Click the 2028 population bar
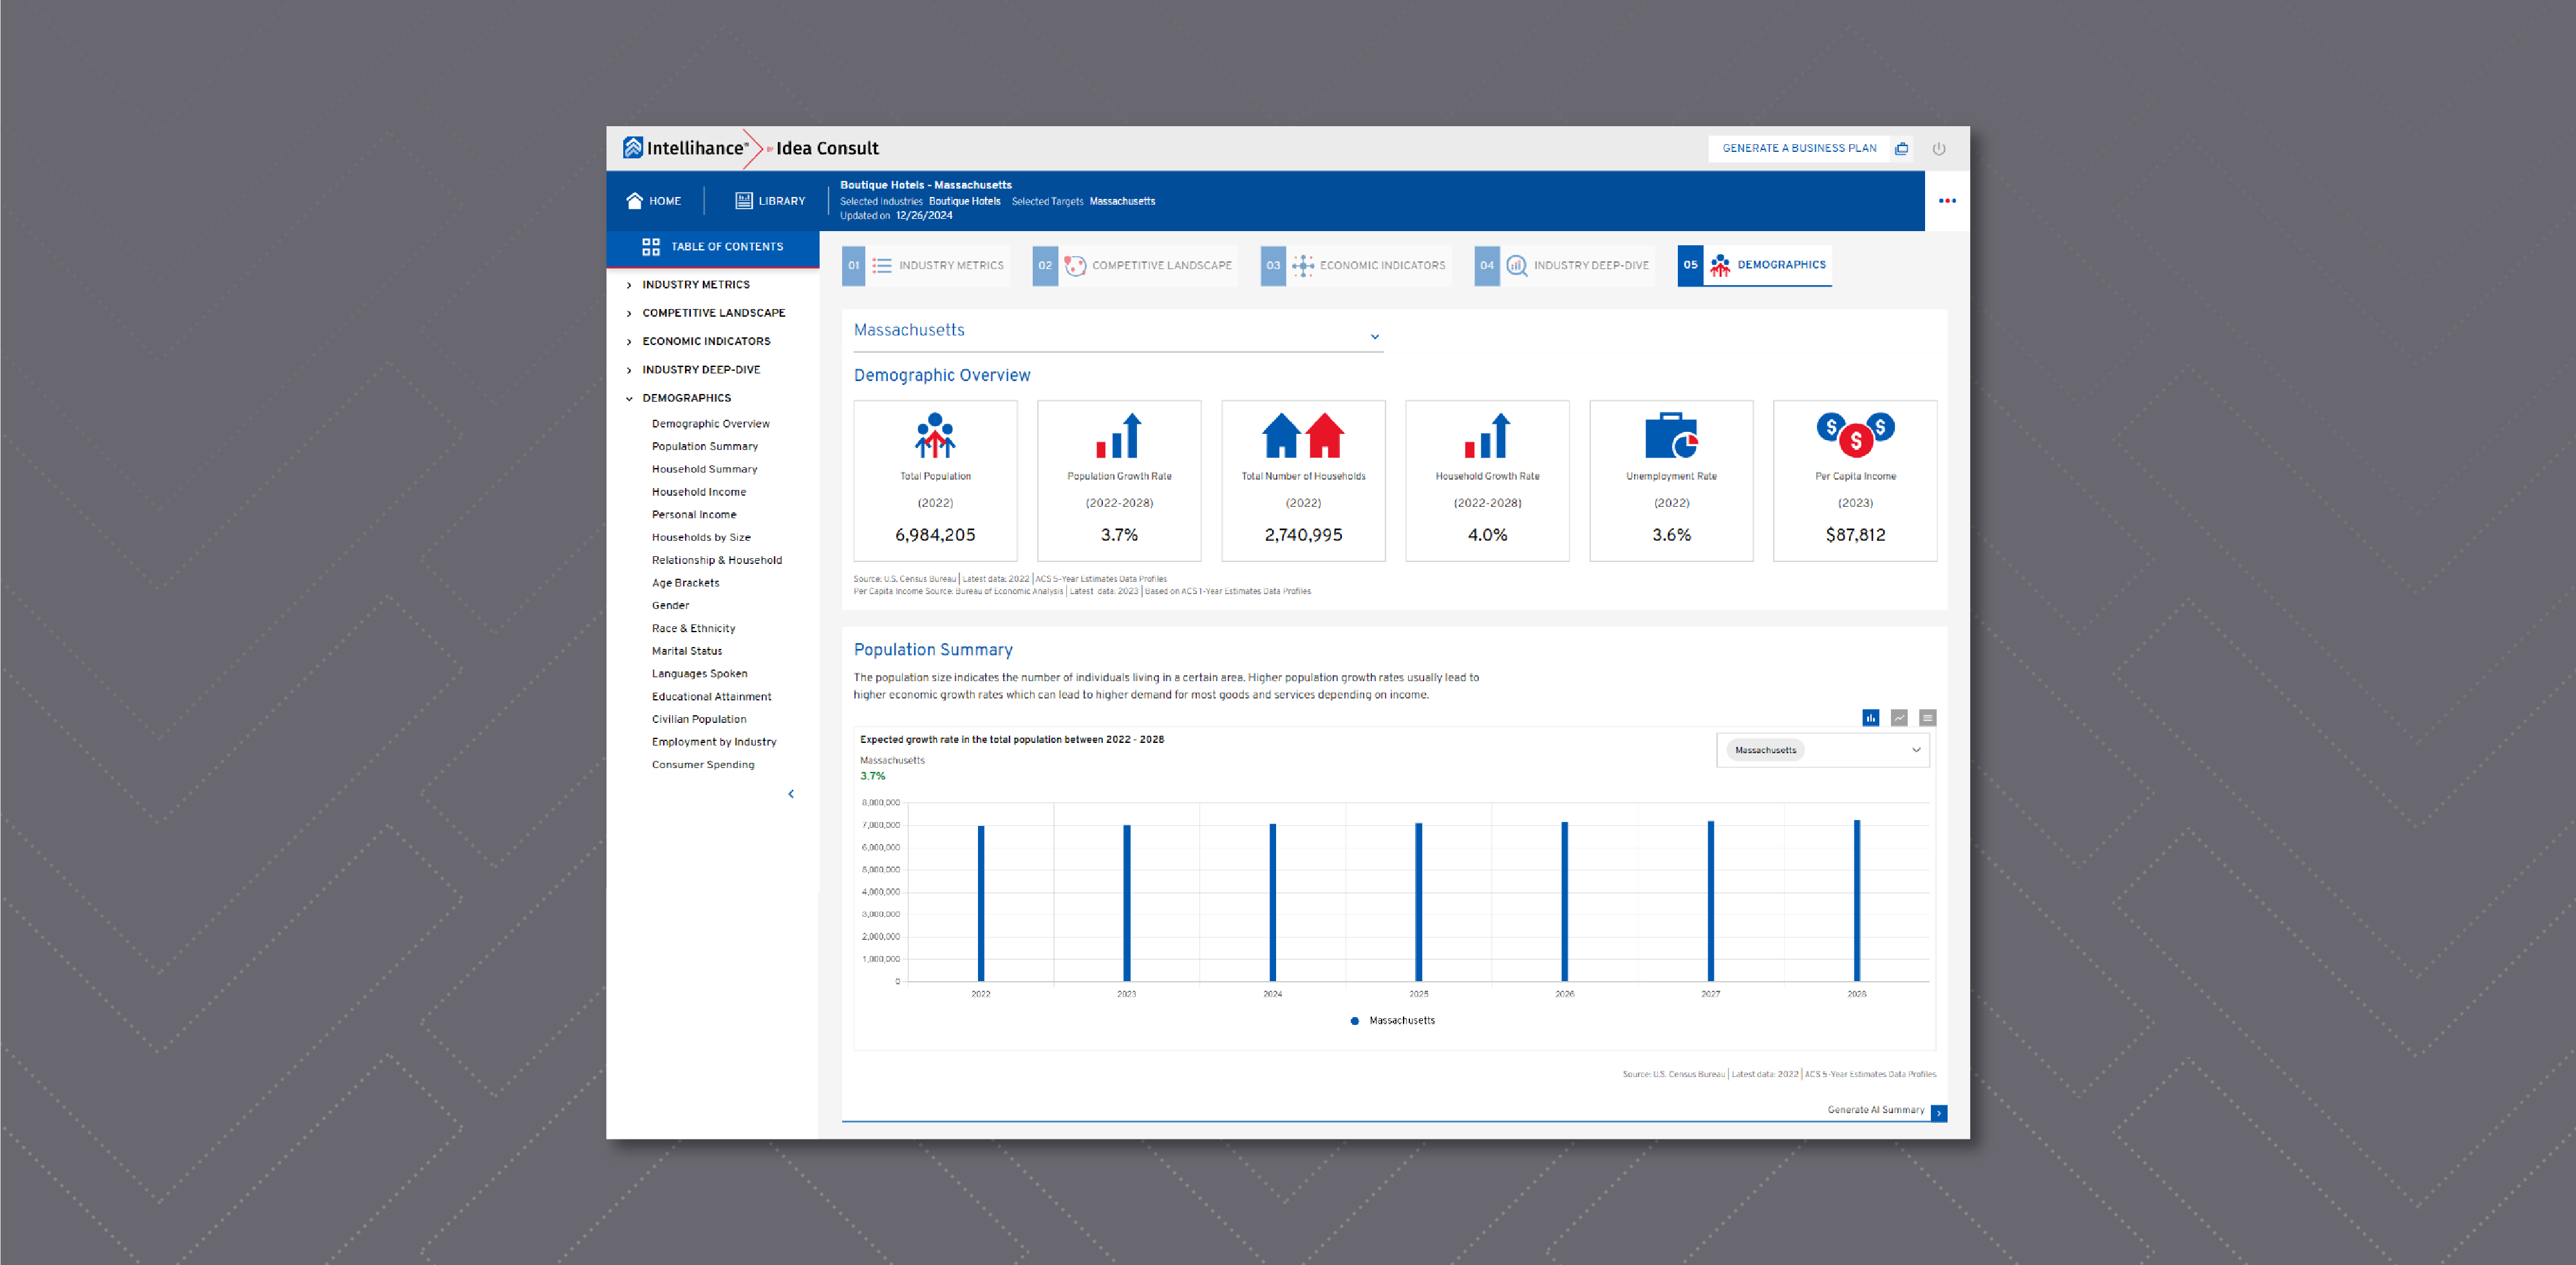2576x1265 pixels. click(1856, 900)
